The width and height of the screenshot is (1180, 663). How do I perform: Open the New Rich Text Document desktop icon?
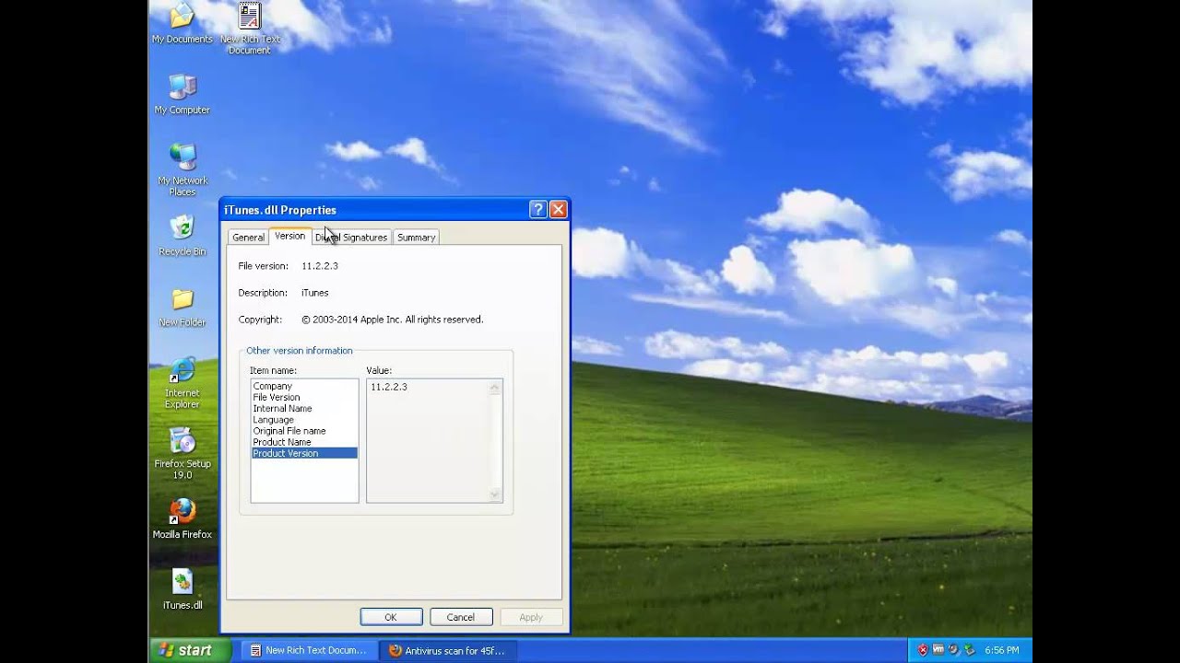[249, 28]
